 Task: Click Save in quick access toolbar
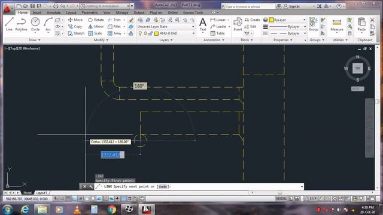pos(32,6)
